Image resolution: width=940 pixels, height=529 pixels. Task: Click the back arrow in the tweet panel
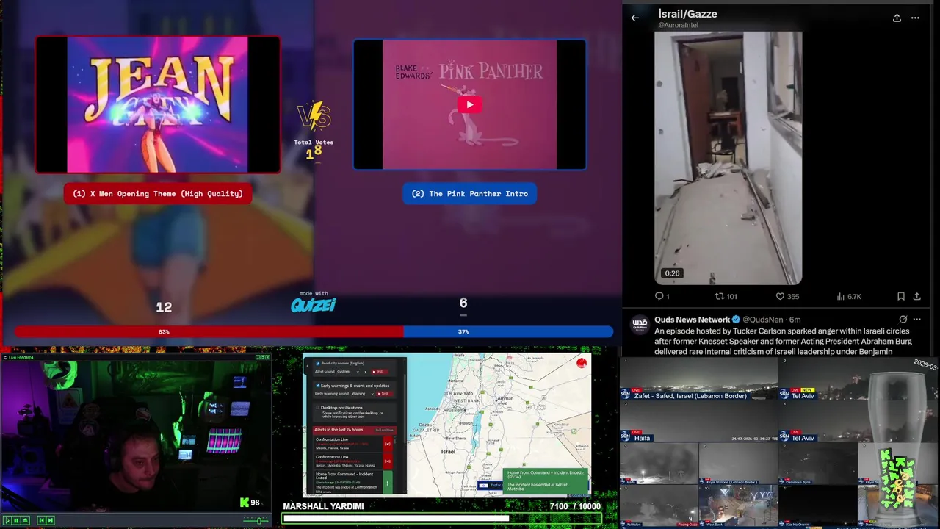tap(635, 18)
